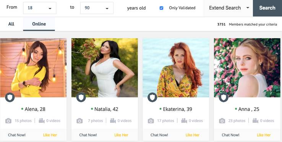Click the validation shield badge on Alena's photo

click(10, 97)
